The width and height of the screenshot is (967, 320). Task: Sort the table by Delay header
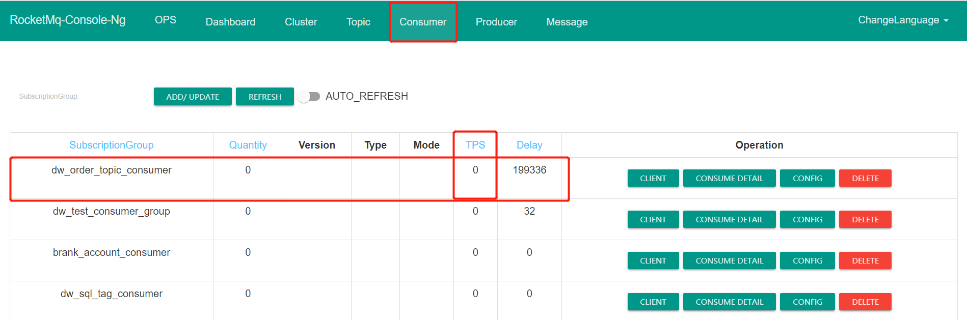[529, 145]
